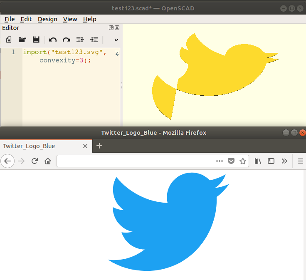
Task: Redo the edit in the editor toolbar
Action: pyautogui.click(x=67, y=40)
